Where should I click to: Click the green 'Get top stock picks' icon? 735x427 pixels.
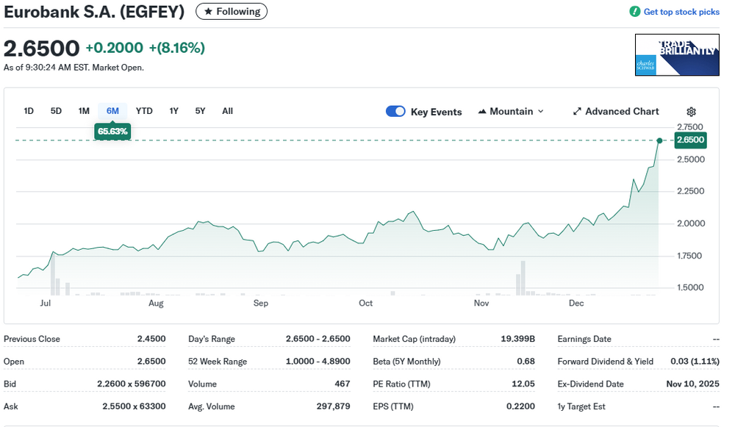coord(635,12)
